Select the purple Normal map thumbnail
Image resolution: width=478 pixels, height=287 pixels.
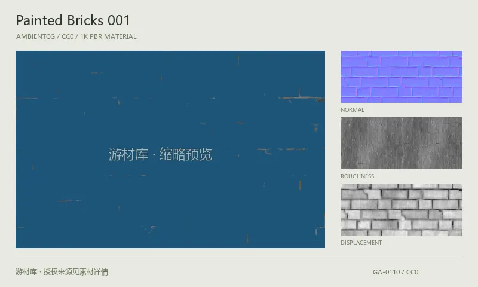pos(401,77)
